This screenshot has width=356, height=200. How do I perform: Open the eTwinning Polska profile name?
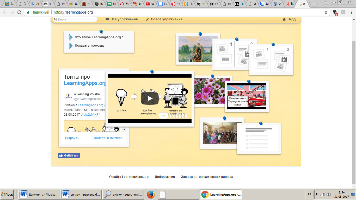click(x=87, y=94)
